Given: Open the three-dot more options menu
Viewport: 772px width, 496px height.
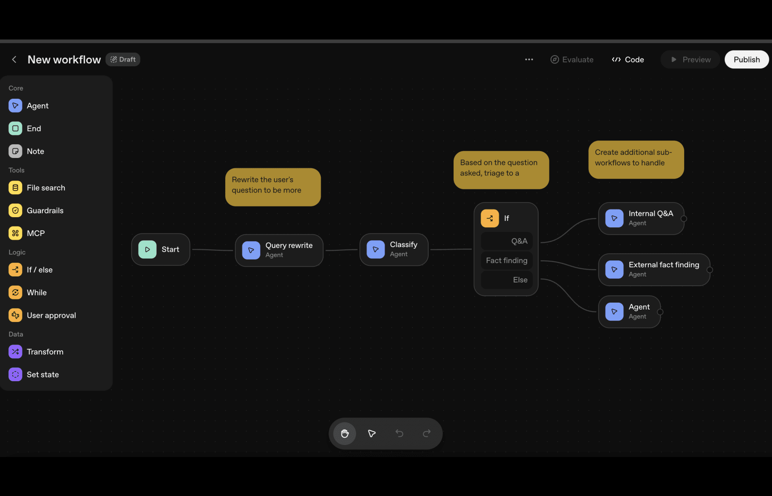Looking at the screenshot, I should (529, 60).
